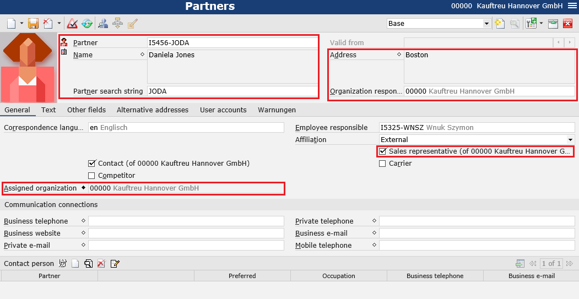579x299 pixels.
Task: Click the green Refresh arrows icon
Action: (87, 24)
